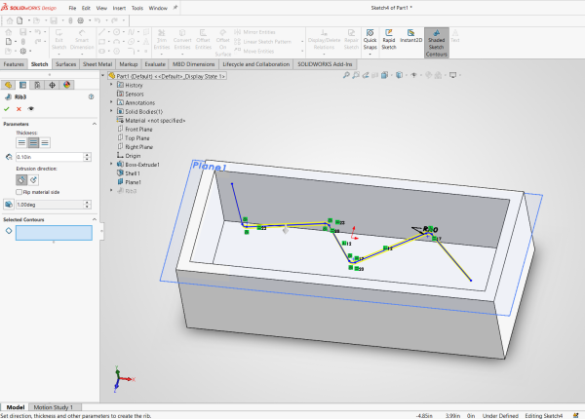Open DimXpertManager tab icon
Viewport: 585px width, 419px height.
click(52, 85)
